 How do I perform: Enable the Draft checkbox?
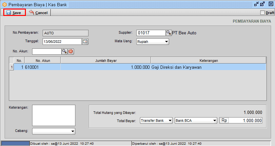coord(262,13)
